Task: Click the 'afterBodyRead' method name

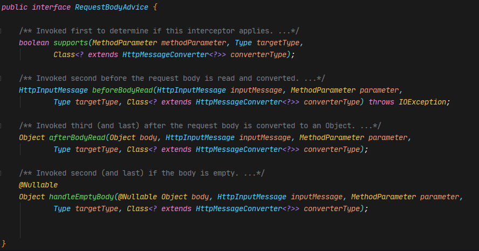Action: click(x=77, y=138)
